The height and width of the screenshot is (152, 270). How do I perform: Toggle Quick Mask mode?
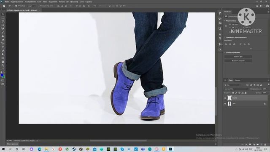coord(3,81)
